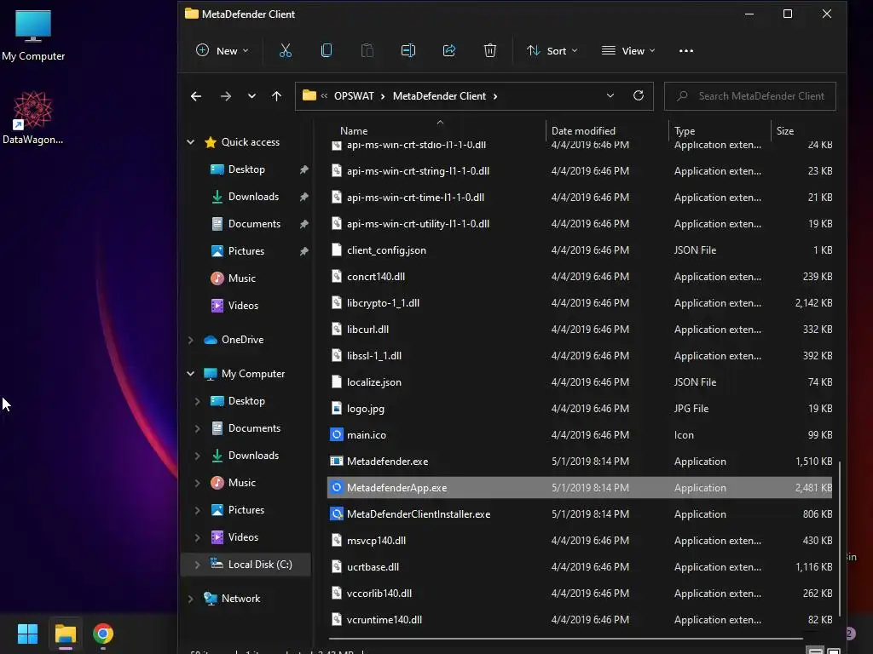Collapse the My Computer tree node

point(190,374)
